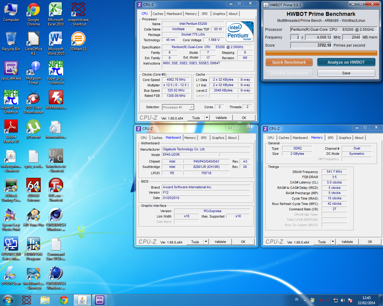Open Graphics tab in Mainboard CPU-Z window
The width and height of the screenshot is (383, 306).
[218, 138]
